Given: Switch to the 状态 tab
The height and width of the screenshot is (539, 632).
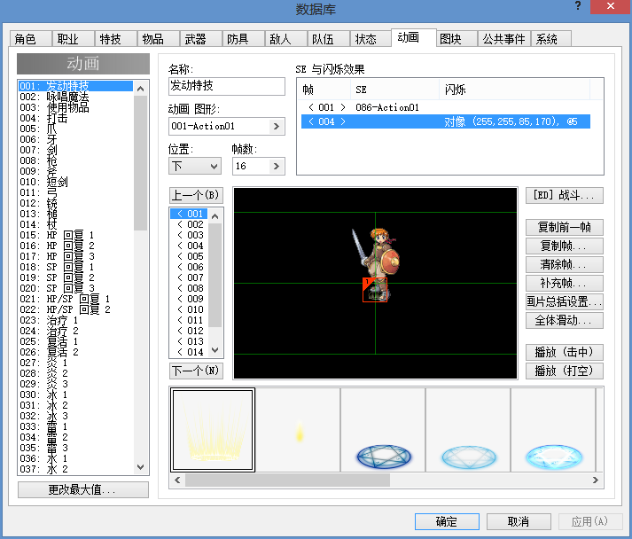Looking at the screenshot, I should click(x=371, y=39).
